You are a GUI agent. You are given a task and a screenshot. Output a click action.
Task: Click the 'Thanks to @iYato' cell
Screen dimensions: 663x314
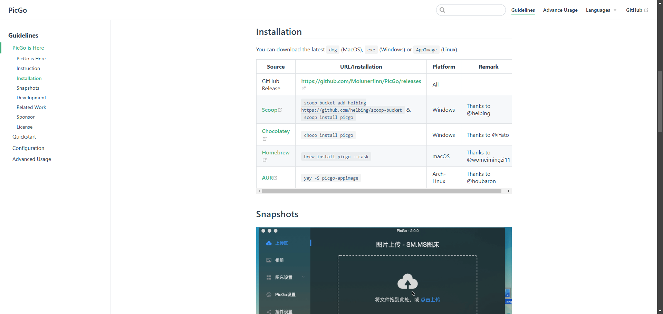click(x=488, y=135)
